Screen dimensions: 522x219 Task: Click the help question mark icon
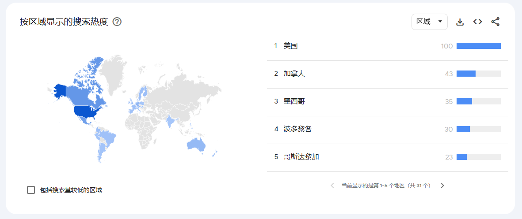click(117, 22)
